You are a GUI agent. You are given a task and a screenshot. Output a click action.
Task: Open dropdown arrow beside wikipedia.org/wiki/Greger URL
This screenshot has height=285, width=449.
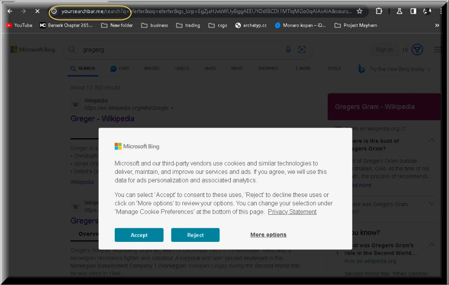point(172,109)
